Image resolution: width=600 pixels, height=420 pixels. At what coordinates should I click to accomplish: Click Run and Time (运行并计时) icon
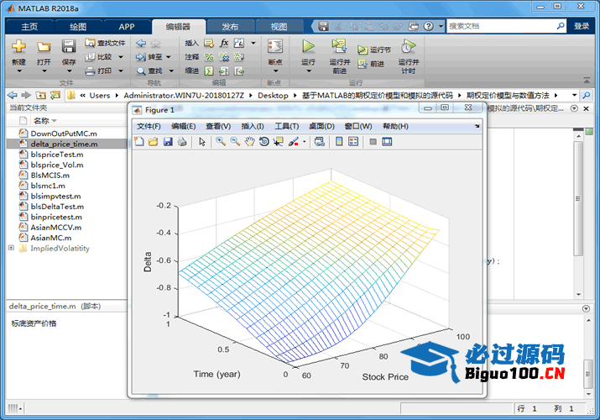coord(409,46)
